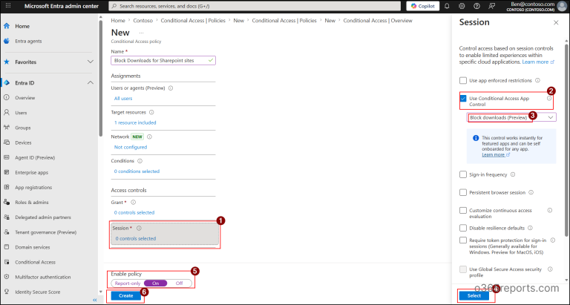Check Persistent browser session
The image size is (570, 305).
tap(463, 192)
